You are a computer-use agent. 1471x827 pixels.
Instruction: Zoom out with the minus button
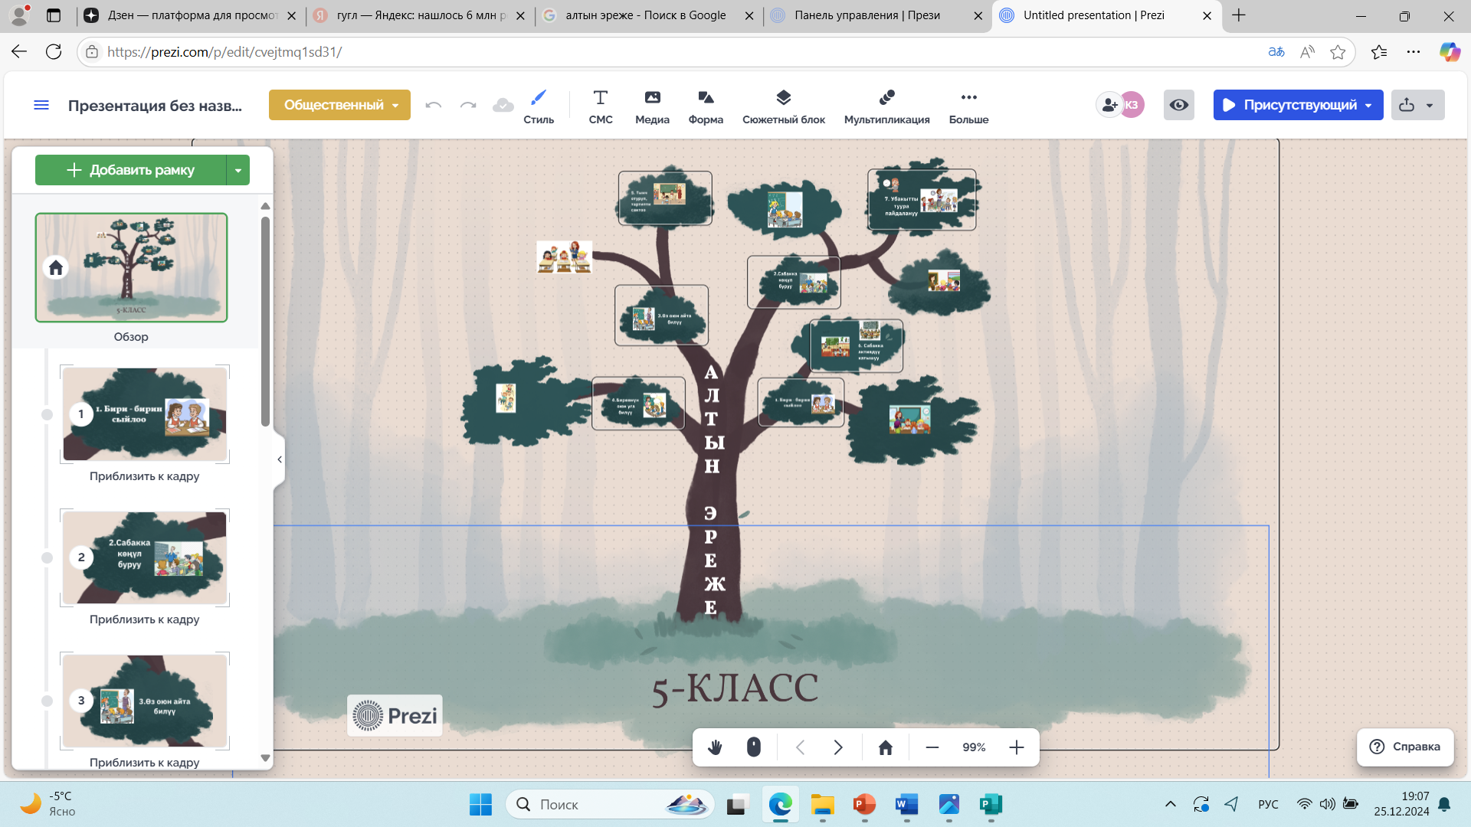(932, 747)
